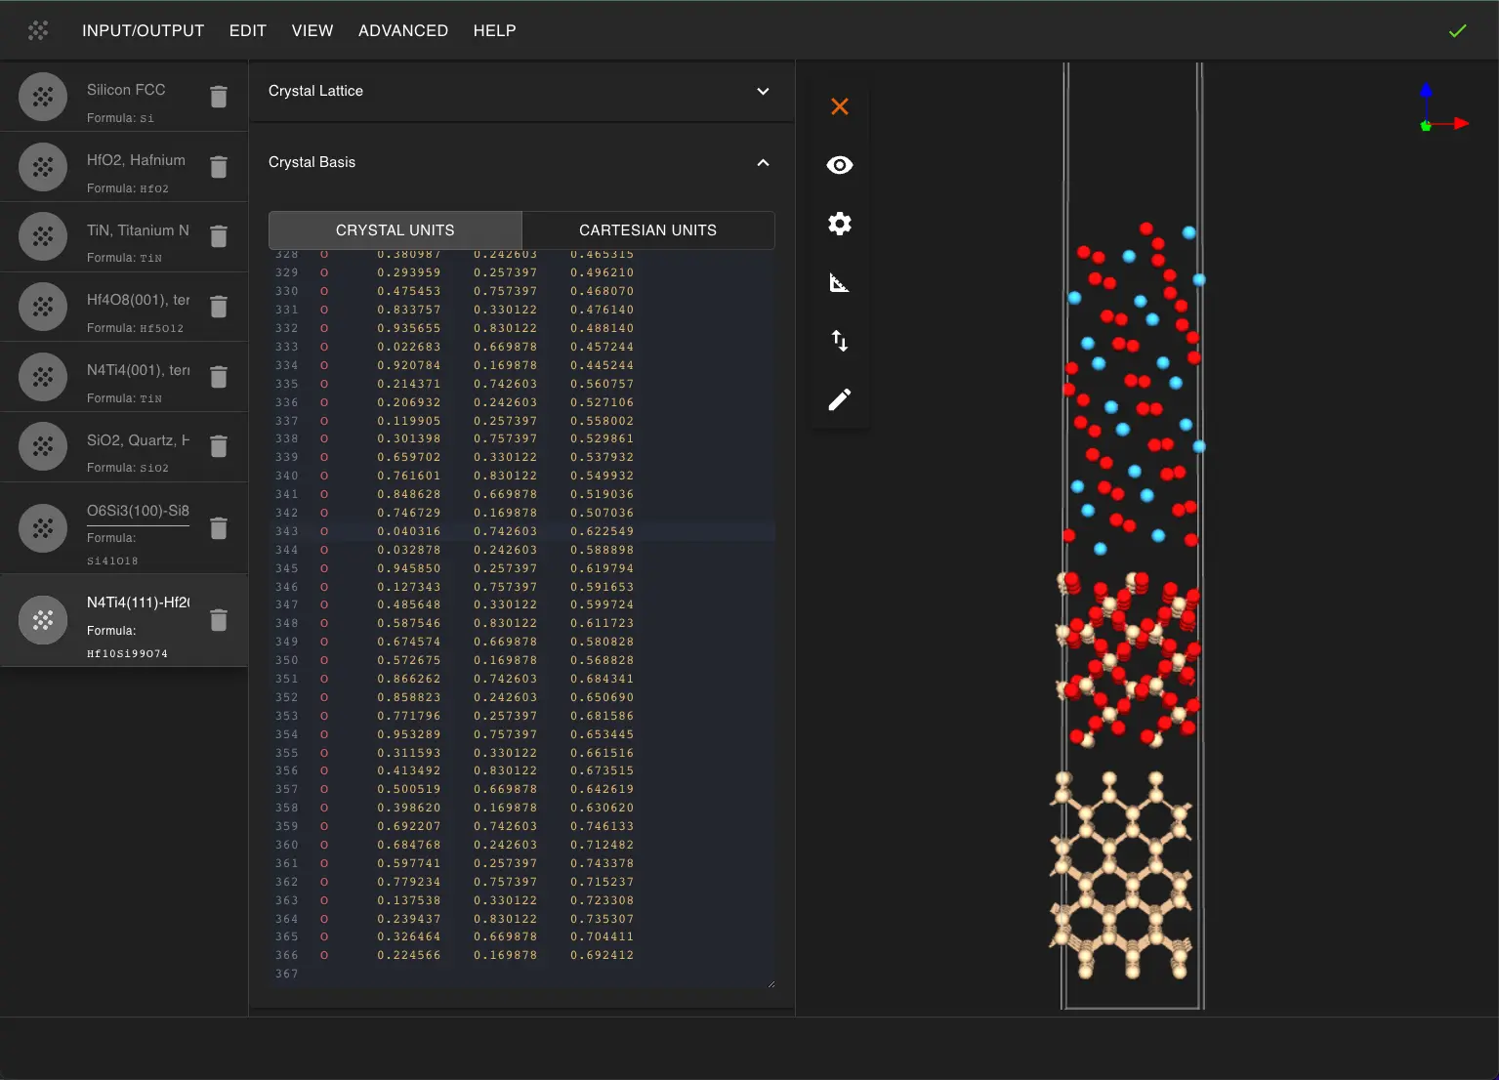This screenshot has height=1080, width=1499.
Task: Select the measurement ruler tool icon
Action: tap(839, 283)
